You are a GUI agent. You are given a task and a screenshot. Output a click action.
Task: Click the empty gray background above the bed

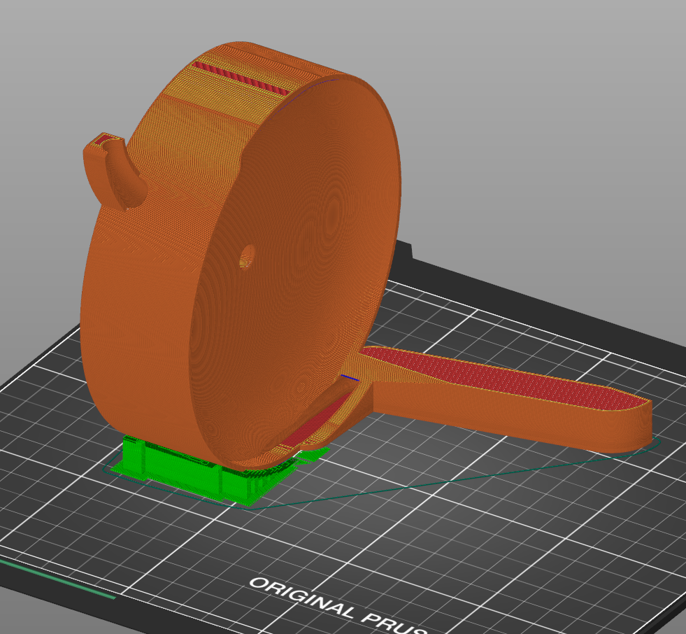(x=524, y=105)
